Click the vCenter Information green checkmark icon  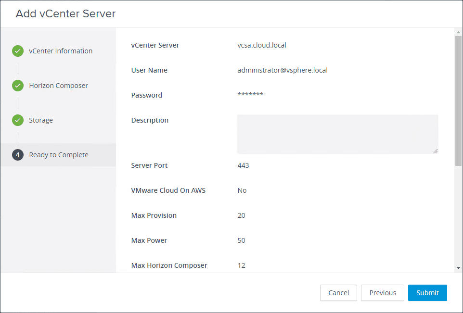pyautogui.click(x=18, y=51)
